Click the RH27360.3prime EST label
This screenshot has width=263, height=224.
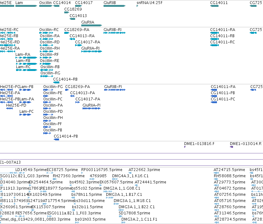(x=69, y=176)
